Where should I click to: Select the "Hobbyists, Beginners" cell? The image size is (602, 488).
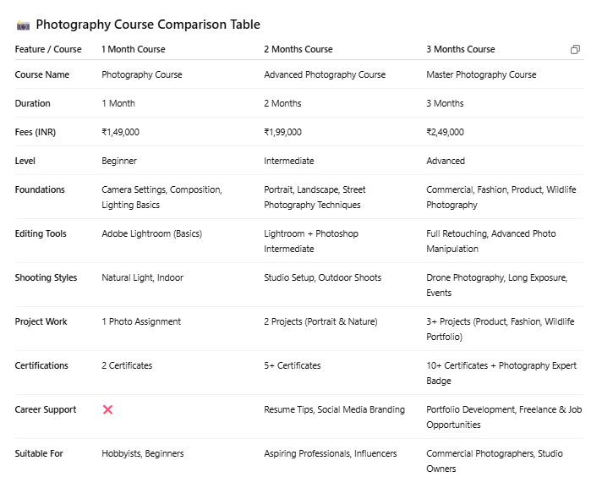click(143, 454)
